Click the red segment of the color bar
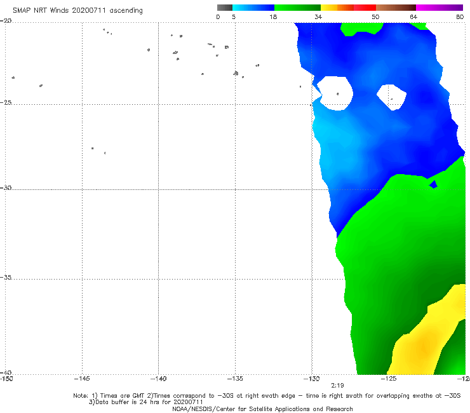 point(365,8)
